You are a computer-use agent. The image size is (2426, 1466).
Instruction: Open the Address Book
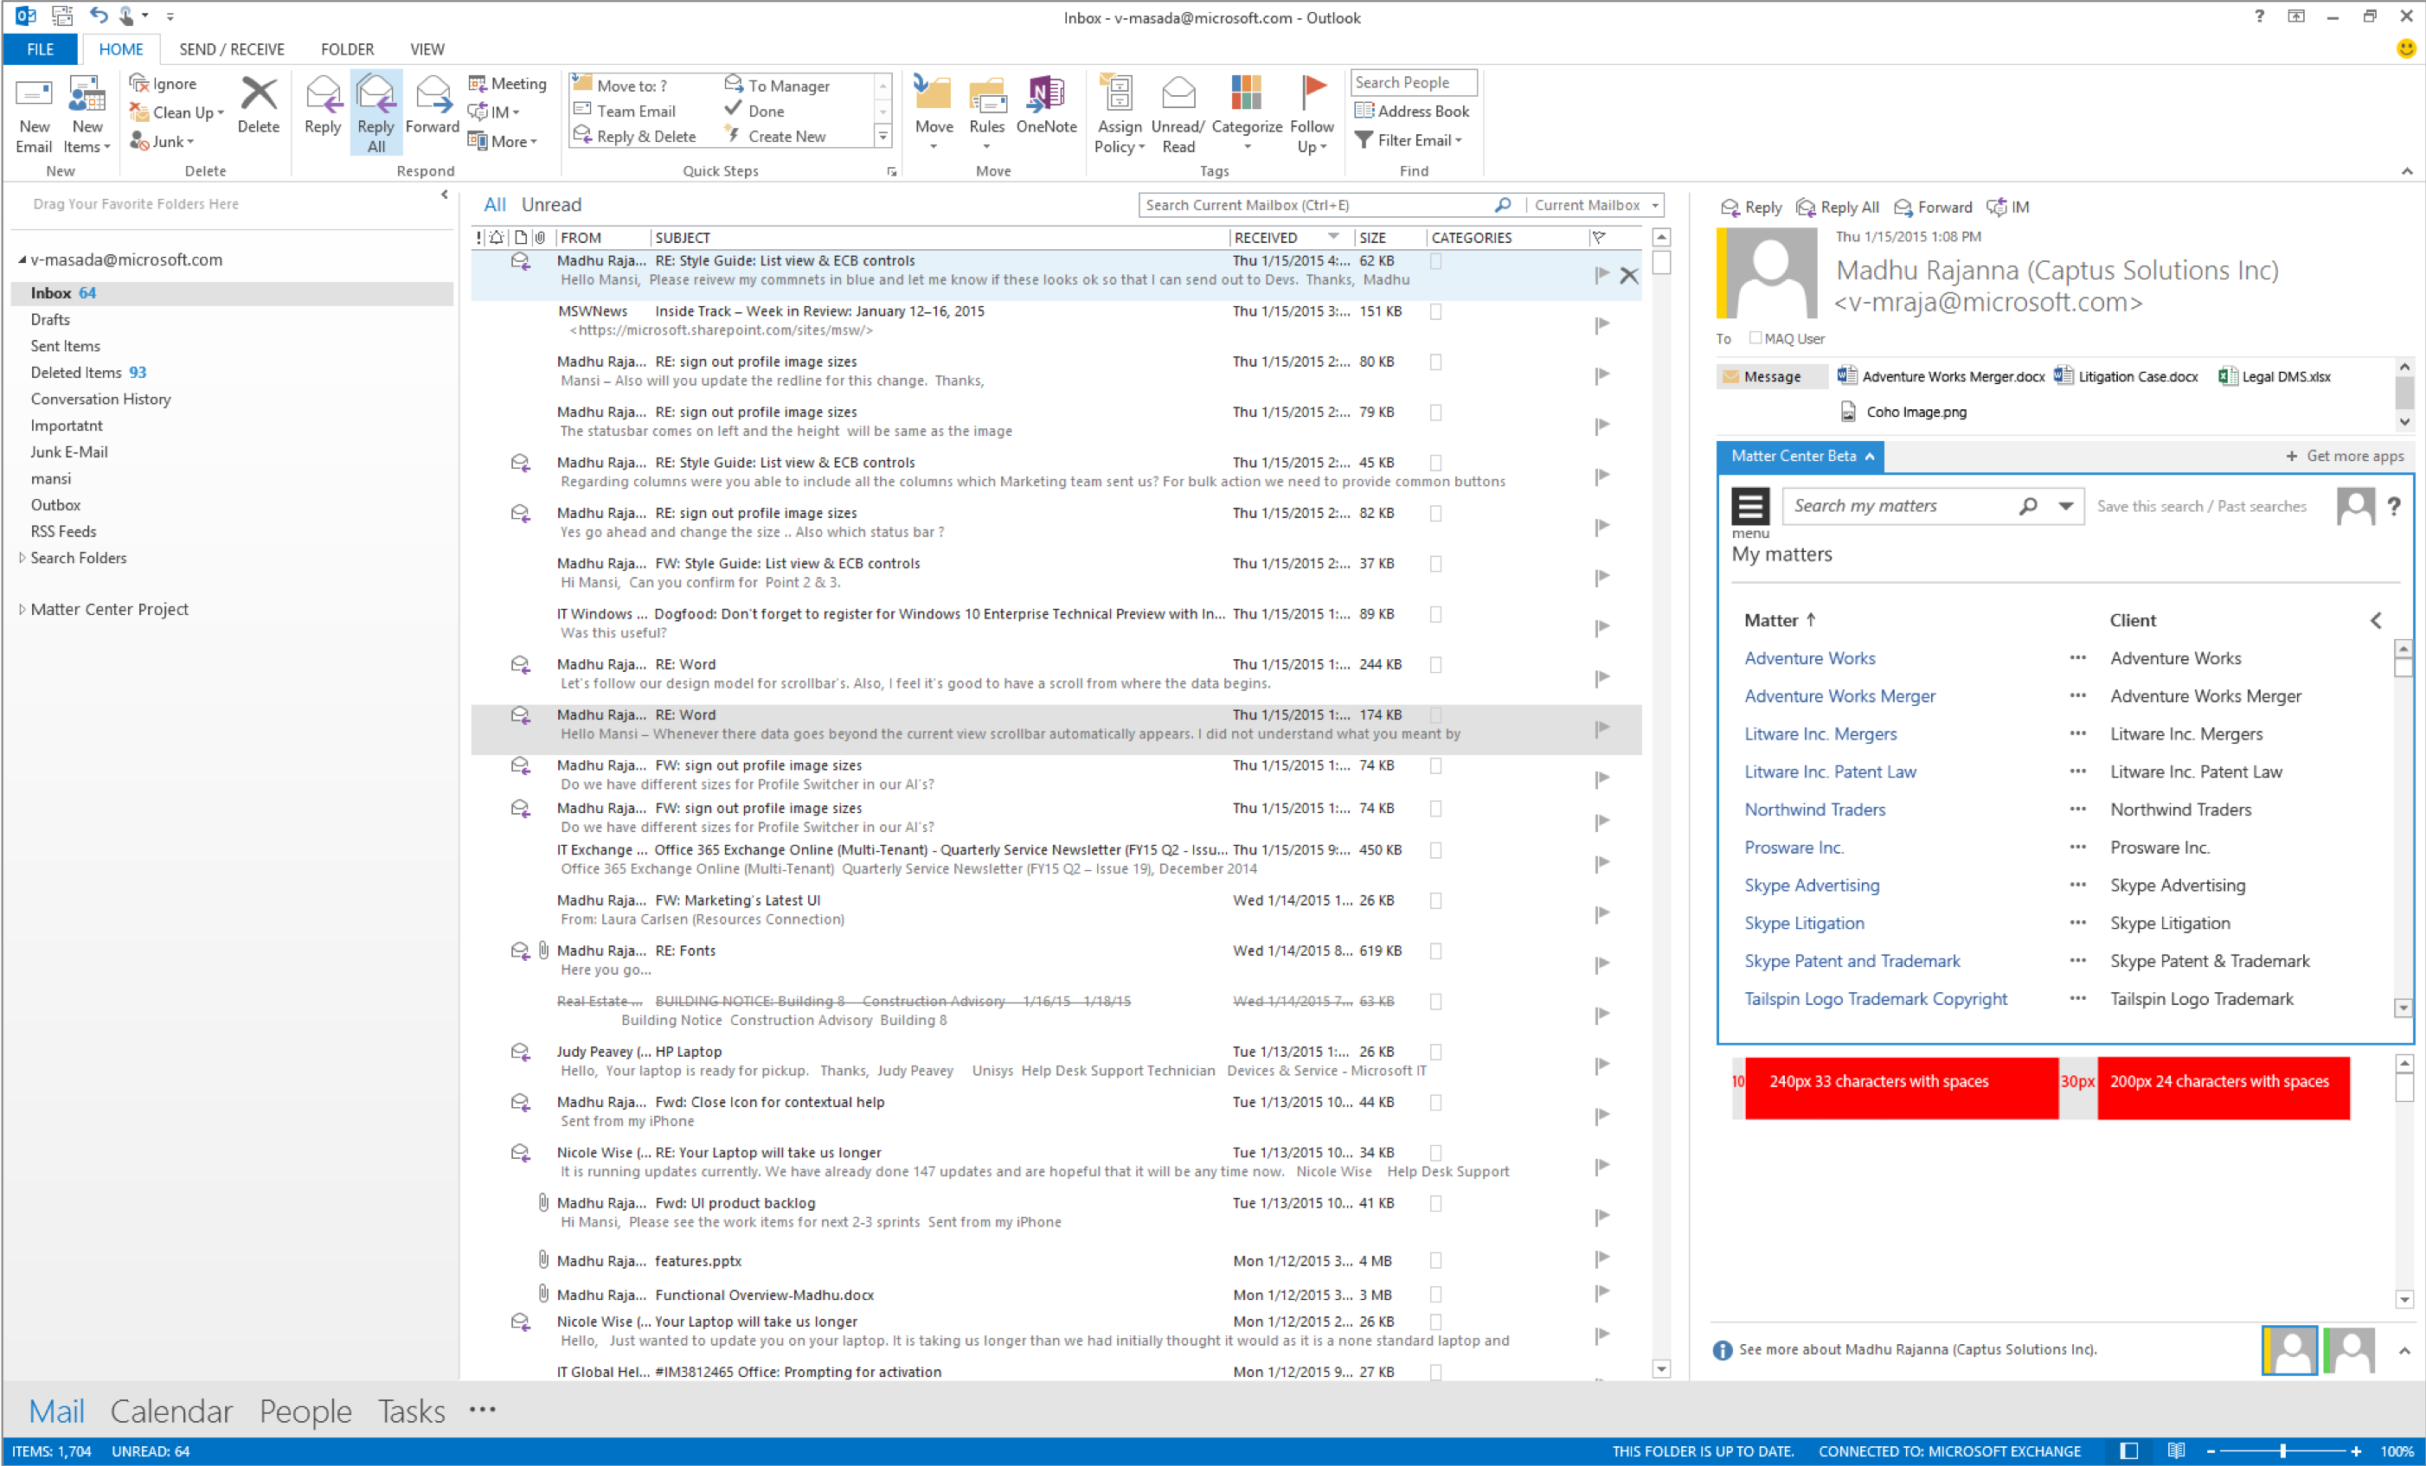pos(1413,112)
